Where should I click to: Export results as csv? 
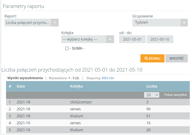point(111,78)
